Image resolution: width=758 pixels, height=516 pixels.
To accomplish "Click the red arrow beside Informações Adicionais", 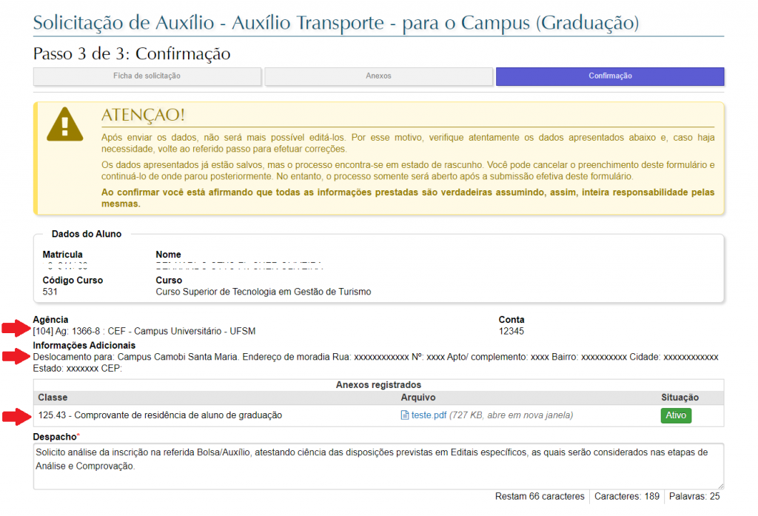I will coord(16,358).
